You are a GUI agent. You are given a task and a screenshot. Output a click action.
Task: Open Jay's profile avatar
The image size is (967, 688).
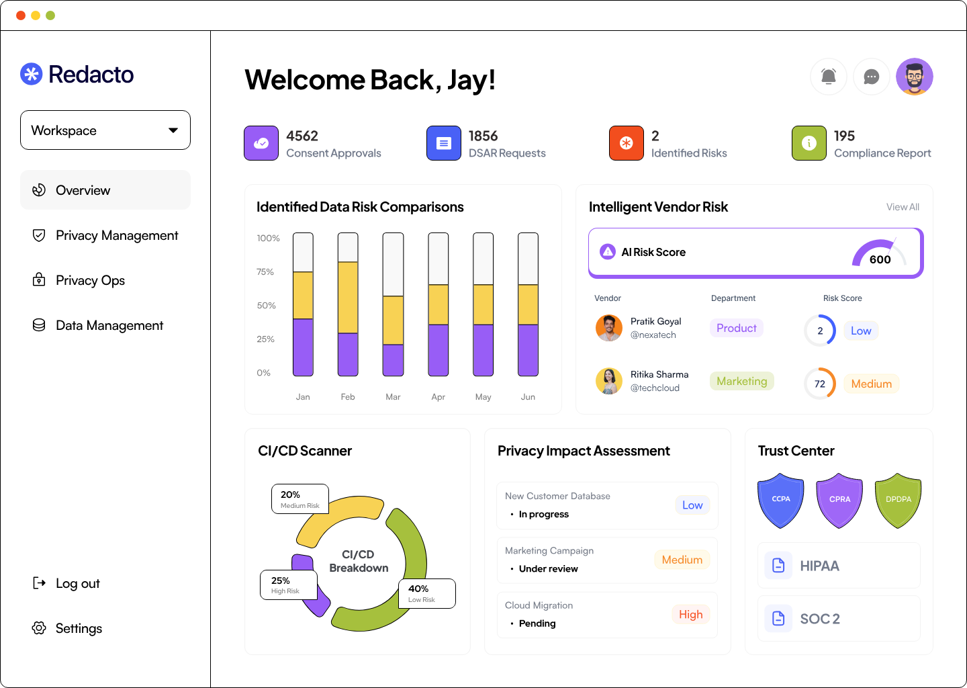915,77
